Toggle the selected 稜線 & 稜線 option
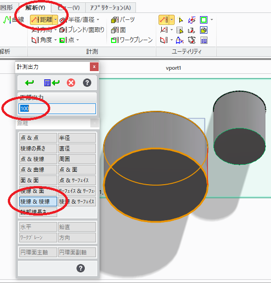Viewport: 271px width, 283px height. (x=38, y=201)
